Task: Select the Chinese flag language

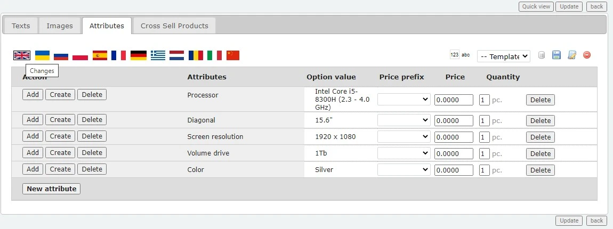Action: (233, 55)
